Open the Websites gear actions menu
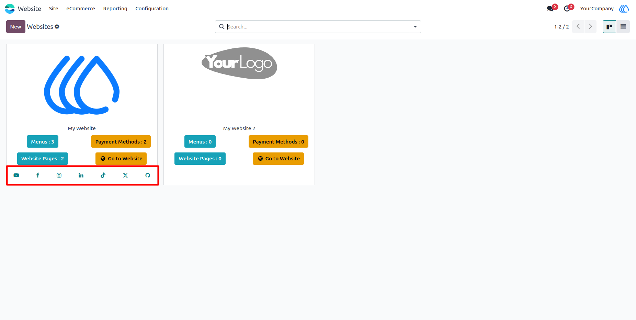This screenshot has width=636, height=320. [x=57, y=27]
